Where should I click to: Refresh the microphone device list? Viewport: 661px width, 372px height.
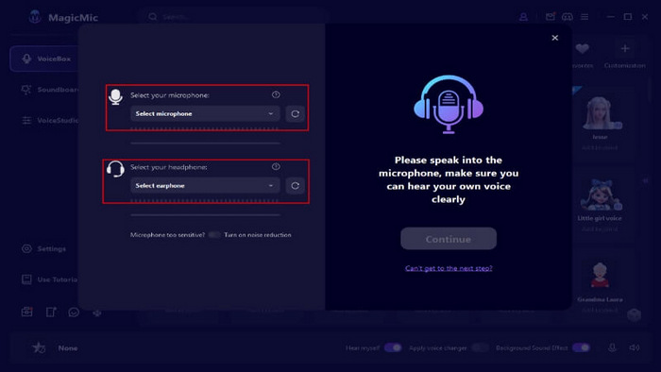(295, 113)
